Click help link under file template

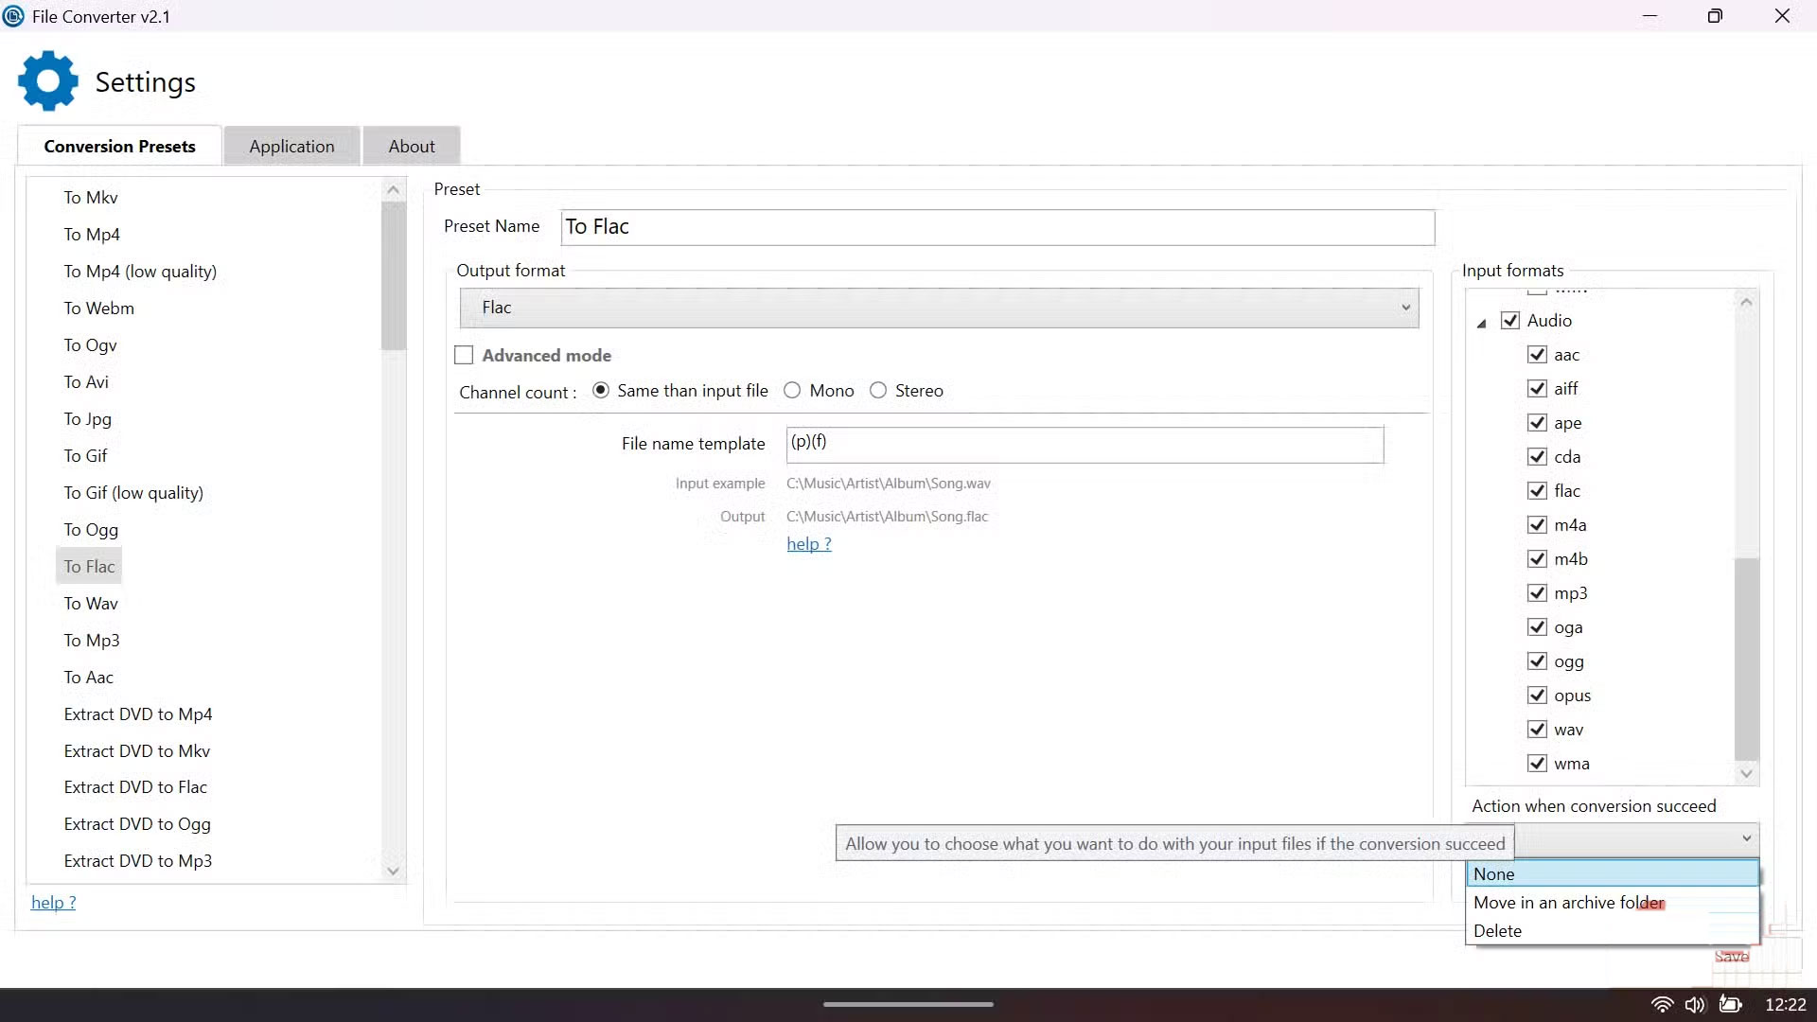coord(809,544)
